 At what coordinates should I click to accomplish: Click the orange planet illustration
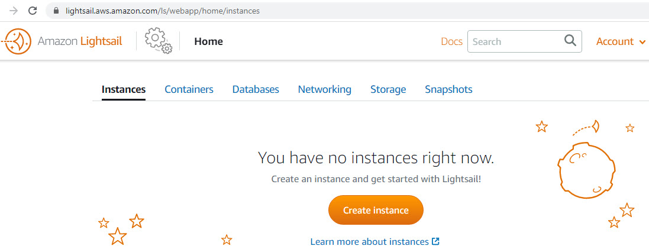click(586, 170)
